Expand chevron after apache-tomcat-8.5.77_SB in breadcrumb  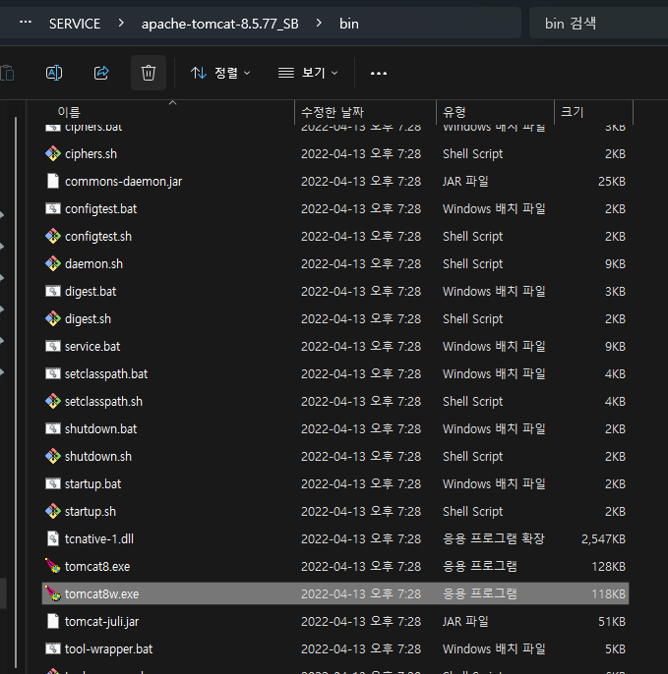point(319,24)
